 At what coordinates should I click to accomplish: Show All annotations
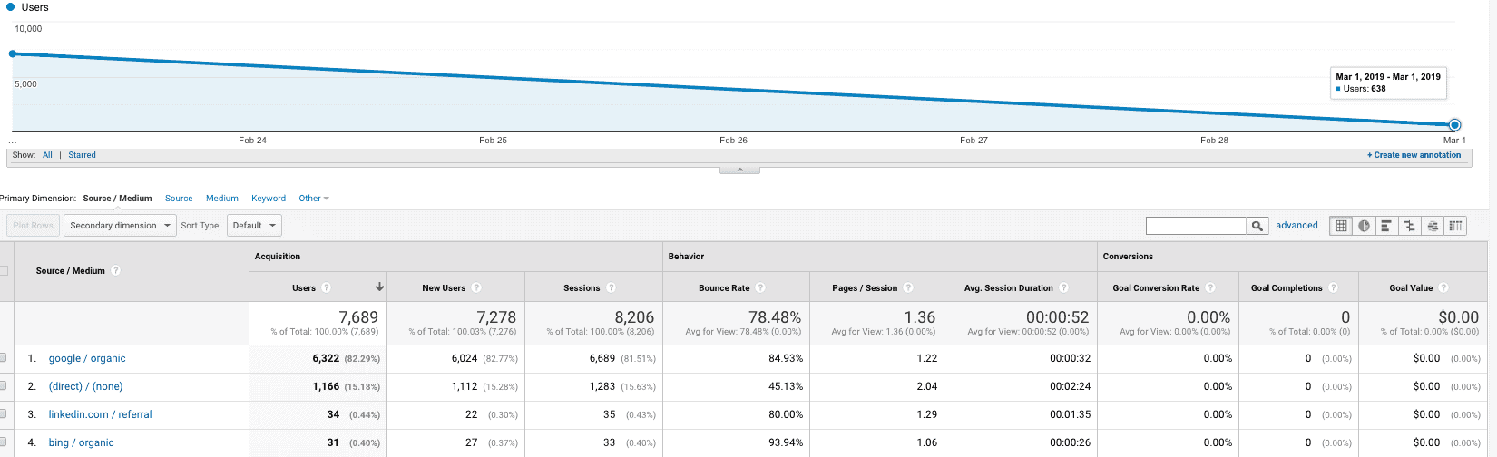pyautogui.click(x=47, y=155)
